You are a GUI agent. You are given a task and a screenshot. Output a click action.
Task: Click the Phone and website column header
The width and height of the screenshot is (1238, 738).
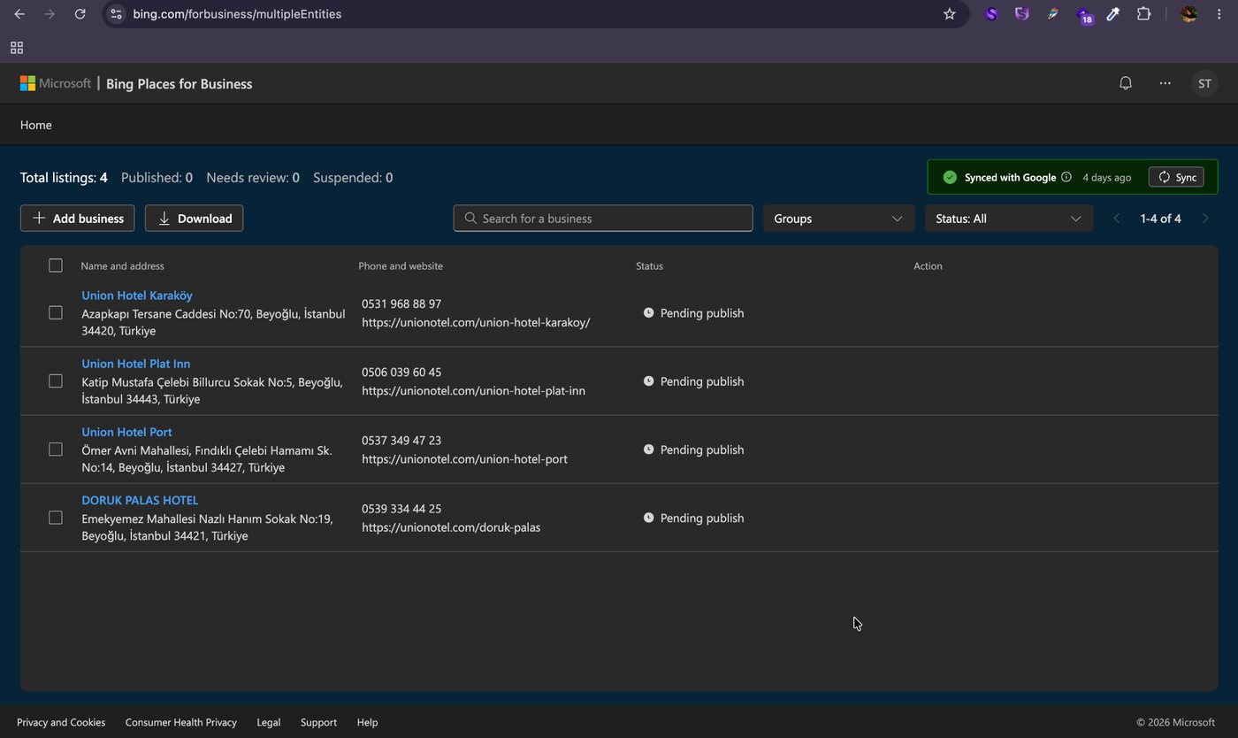pyautogui.click(x=401, y=265)
